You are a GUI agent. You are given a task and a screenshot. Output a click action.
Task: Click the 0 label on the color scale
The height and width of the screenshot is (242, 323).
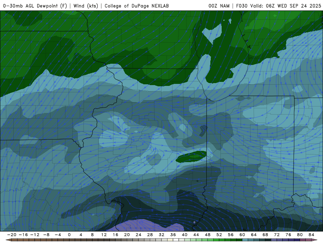point(69,235)
